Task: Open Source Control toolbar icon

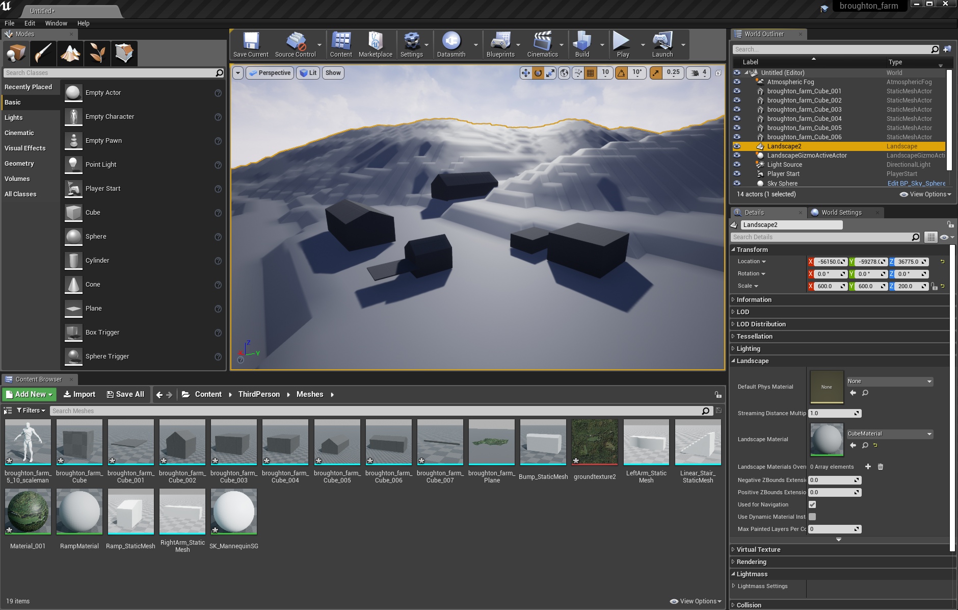Action: pos(296,44)
